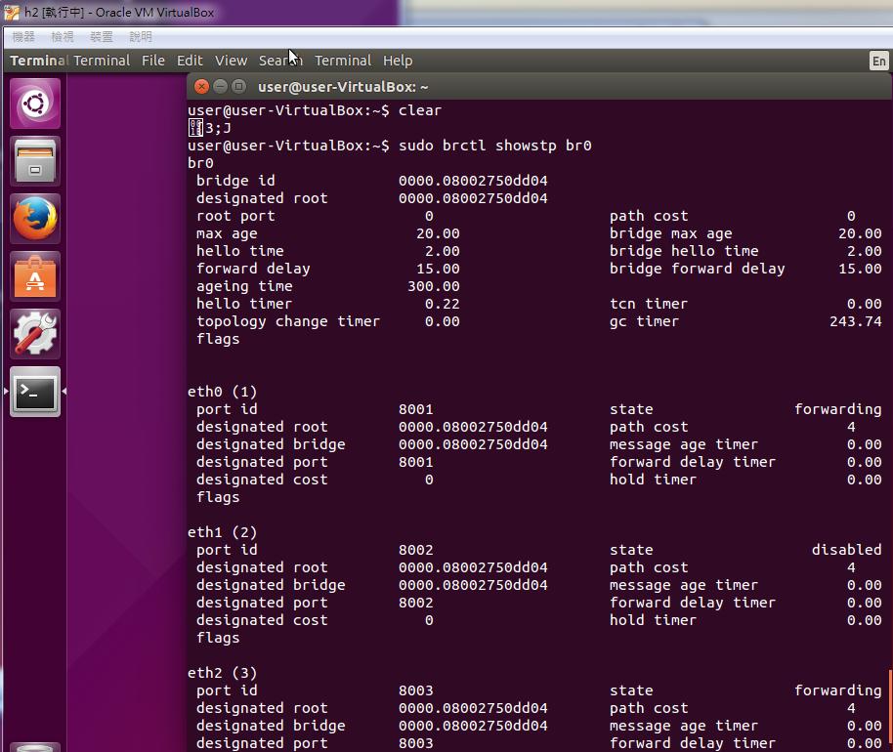Open VirtualBox 說明 menu
893x752 pixels.
click(x=141, y=36)
